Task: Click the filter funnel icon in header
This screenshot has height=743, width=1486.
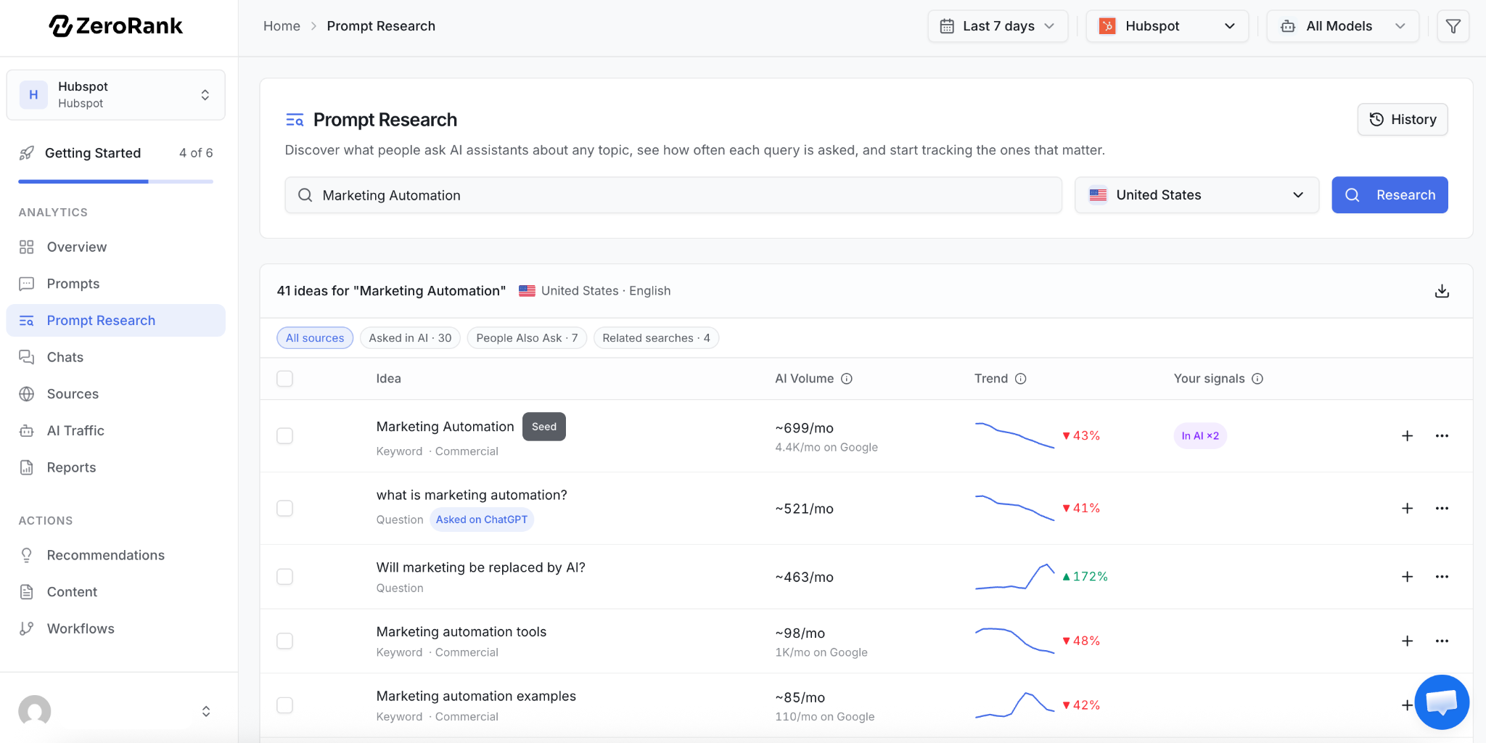Action: pos(1453,26)
